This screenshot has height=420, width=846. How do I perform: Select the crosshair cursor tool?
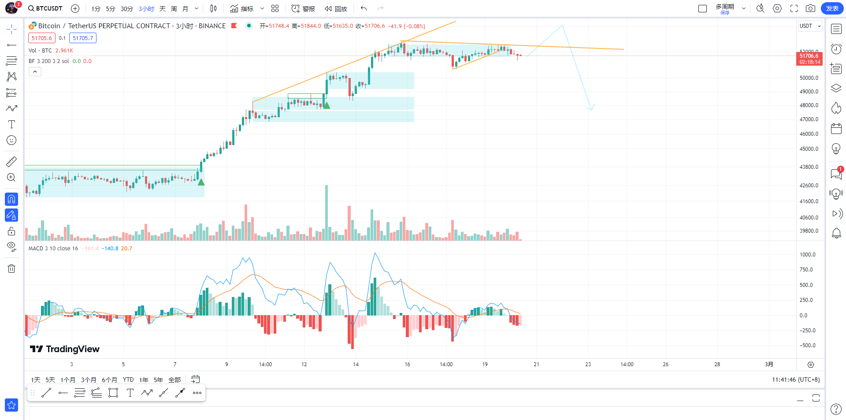point(11,30)
